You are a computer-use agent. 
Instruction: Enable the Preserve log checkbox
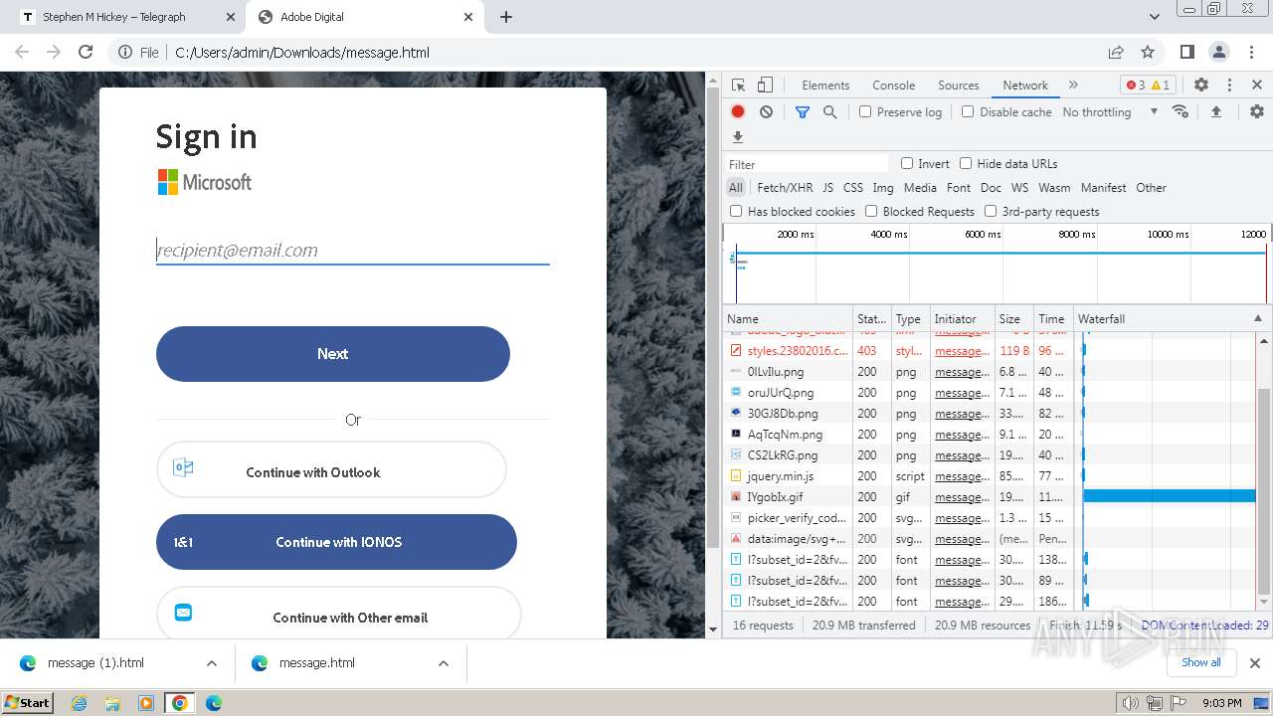865,112
